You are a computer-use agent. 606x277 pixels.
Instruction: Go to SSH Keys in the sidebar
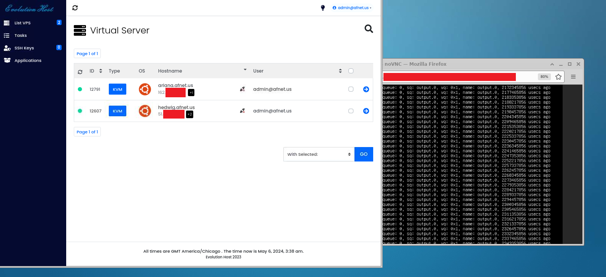[24, 48]
